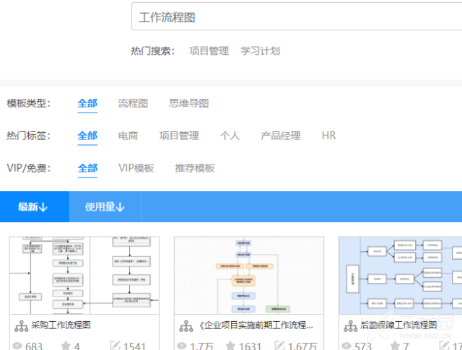
Task: Filter by the 项目管理 tag in 热门标签
Action: pyautogui.click(x=179, y=136)
